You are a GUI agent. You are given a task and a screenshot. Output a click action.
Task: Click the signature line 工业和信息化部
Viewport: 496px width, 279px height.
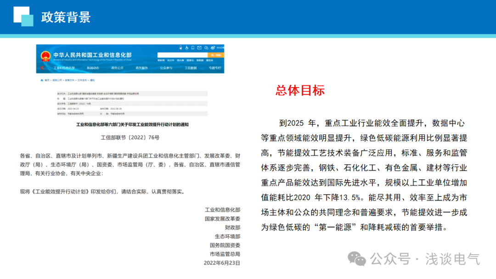point(222,210)
